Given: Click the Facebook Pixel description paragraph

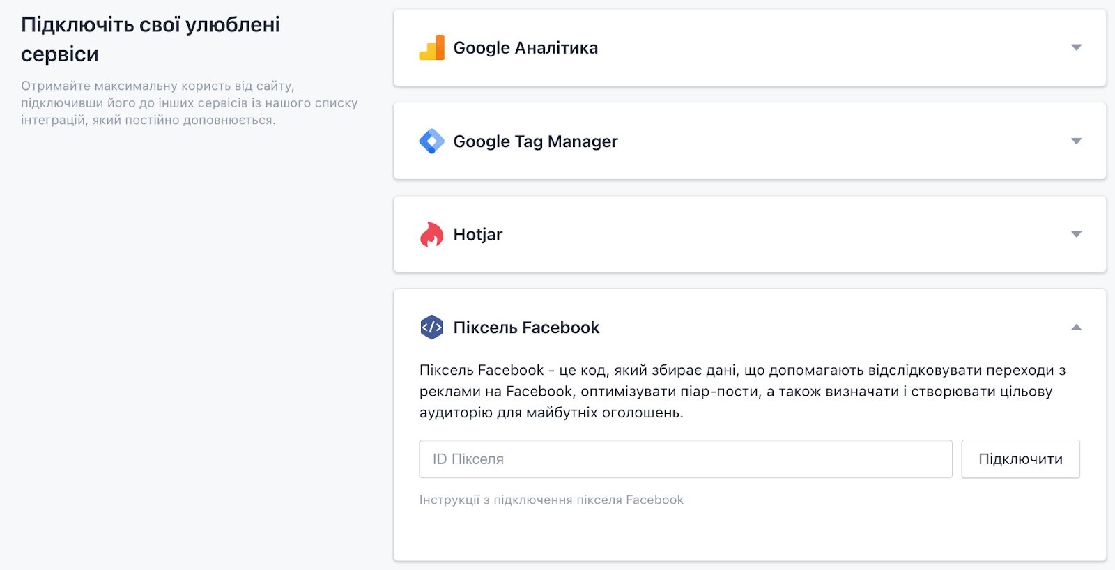Looking at the screenshot, I should pyautogui.click(x=742, y=391).
